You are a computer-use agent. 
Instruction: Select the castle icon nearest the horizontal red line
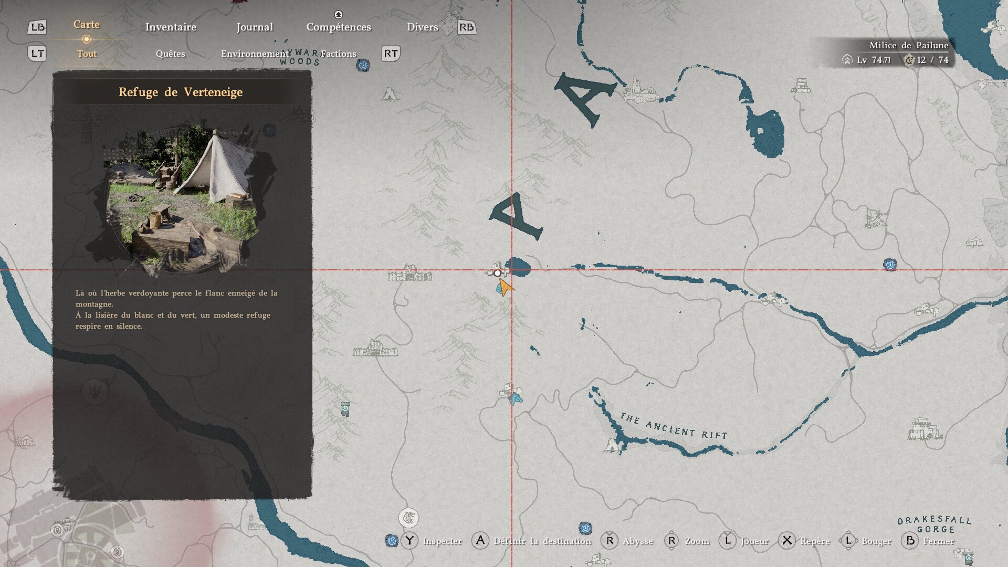click(409, 273)
